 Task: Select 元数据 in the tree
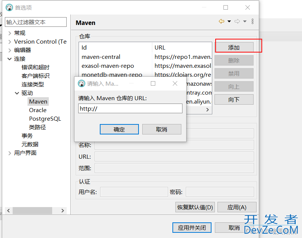pyautogui.click(x=30, y=145)
